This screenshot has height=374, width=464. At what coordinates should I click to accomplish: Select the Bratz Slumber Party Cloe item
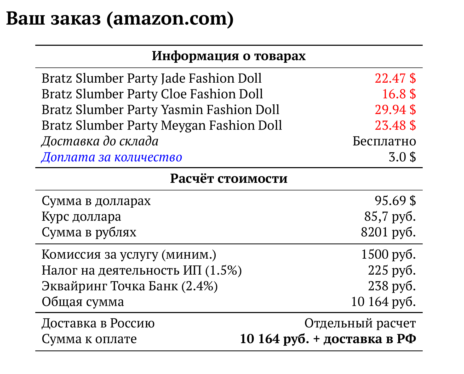pyautogui.click(x=152, y=94)
